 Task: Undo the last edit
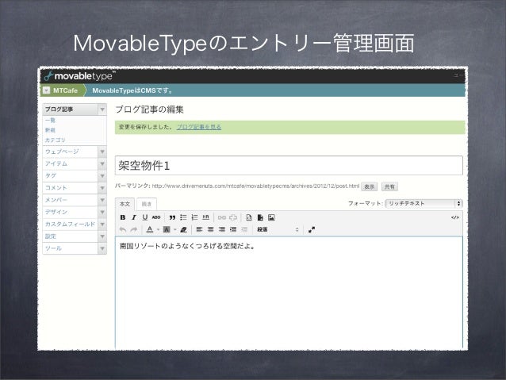coord(123,229)
